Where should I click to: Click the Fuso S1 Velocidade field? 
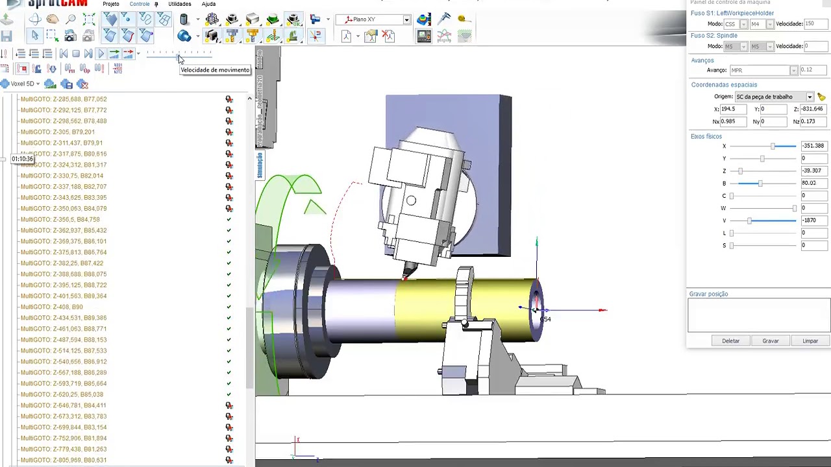coord(817,24)
